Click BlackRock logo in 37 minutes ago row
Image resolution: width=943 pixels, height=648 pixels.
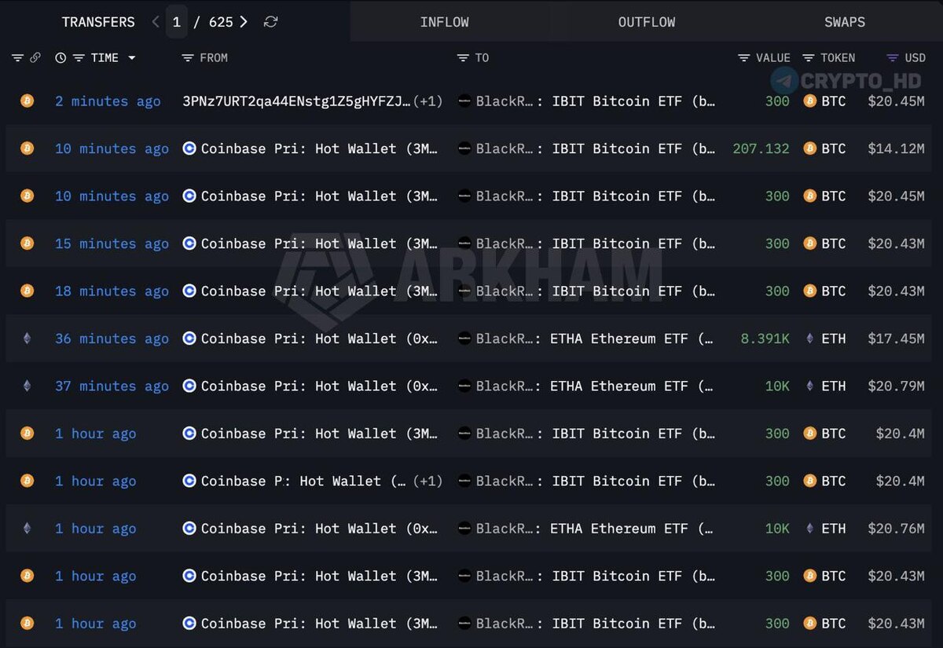click(464, 386)
